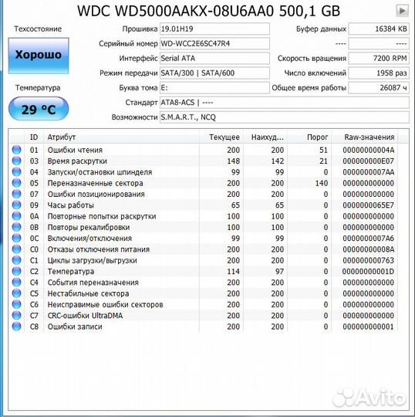Click the next disk arrow button
Screen dimensions: 415x417
point(402,11)
